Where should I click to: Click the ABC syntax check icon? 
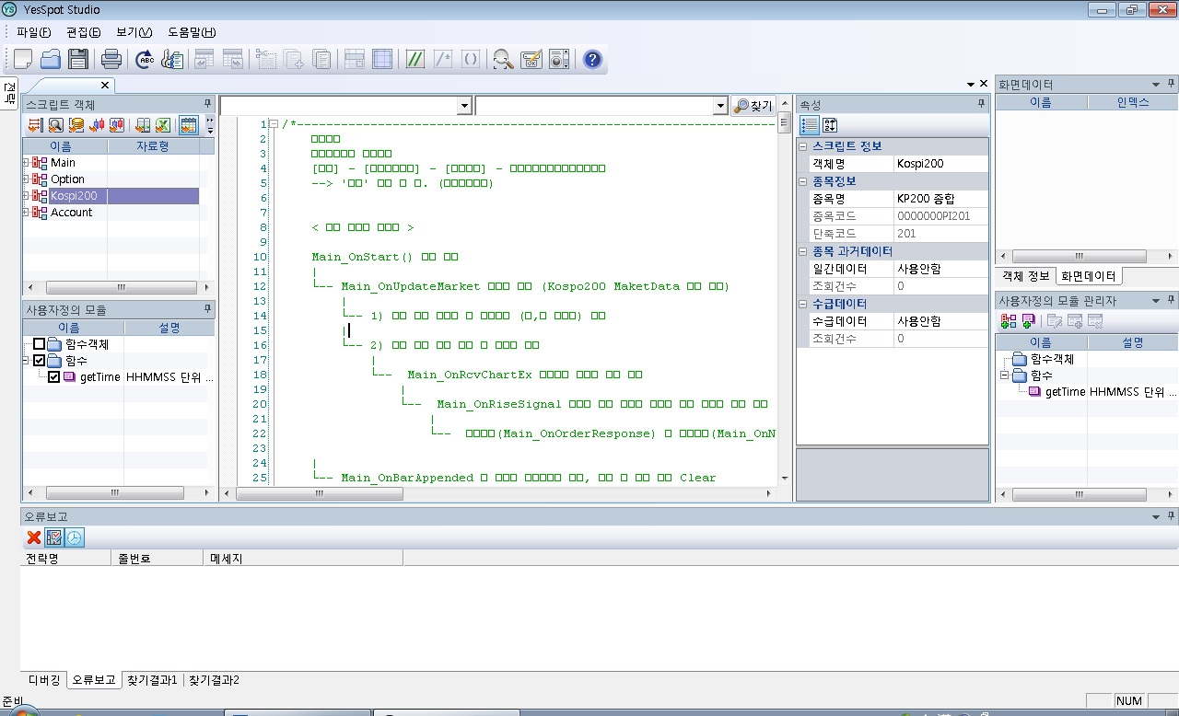145,60
